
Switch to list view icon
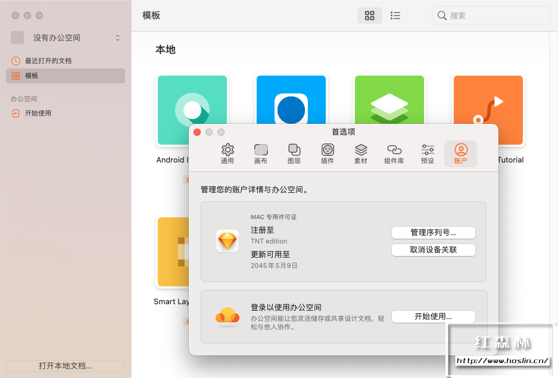pyautogui.click(x=395, y=15)
